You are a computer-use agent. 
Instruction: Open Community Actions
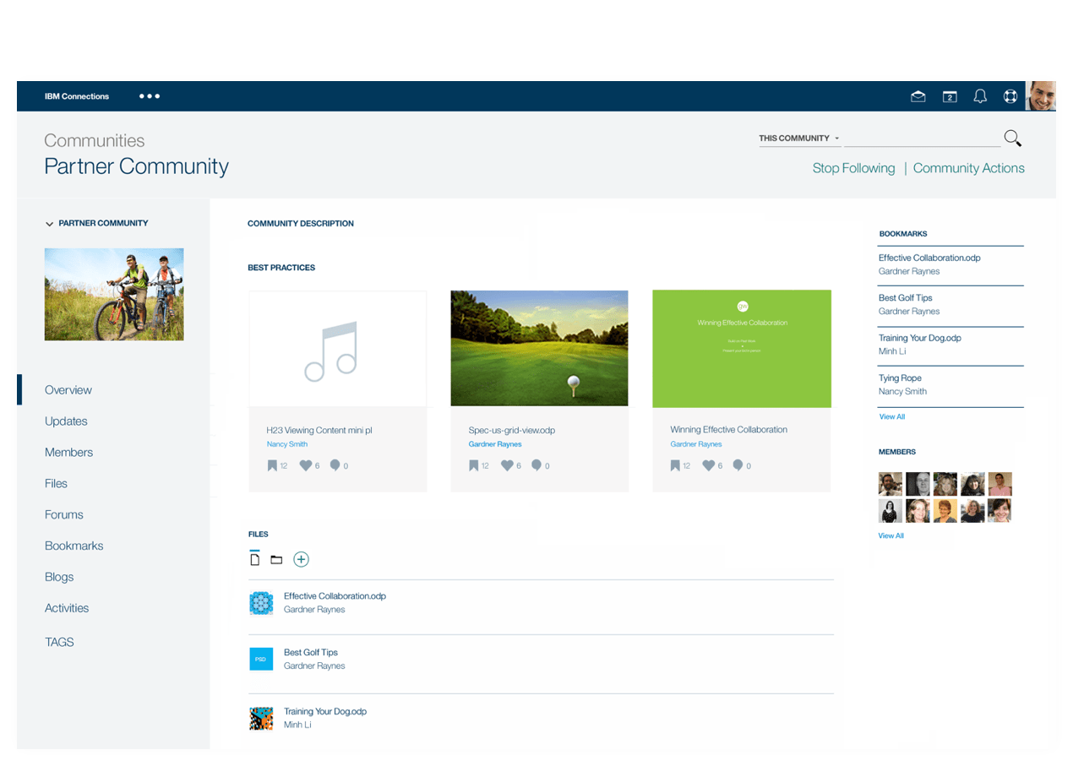coord(968,168)
